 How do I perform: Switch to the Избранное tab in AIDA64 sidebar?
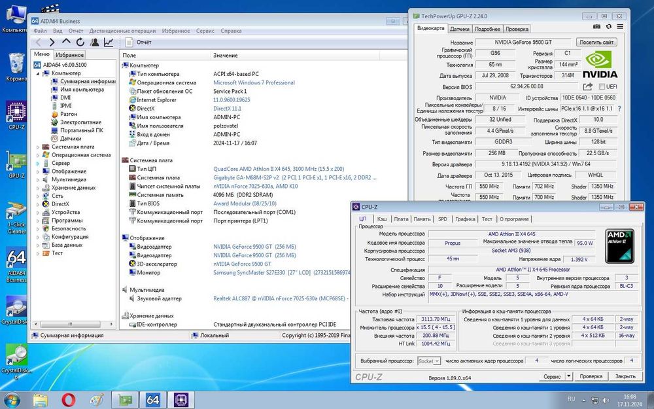point(70,55)
